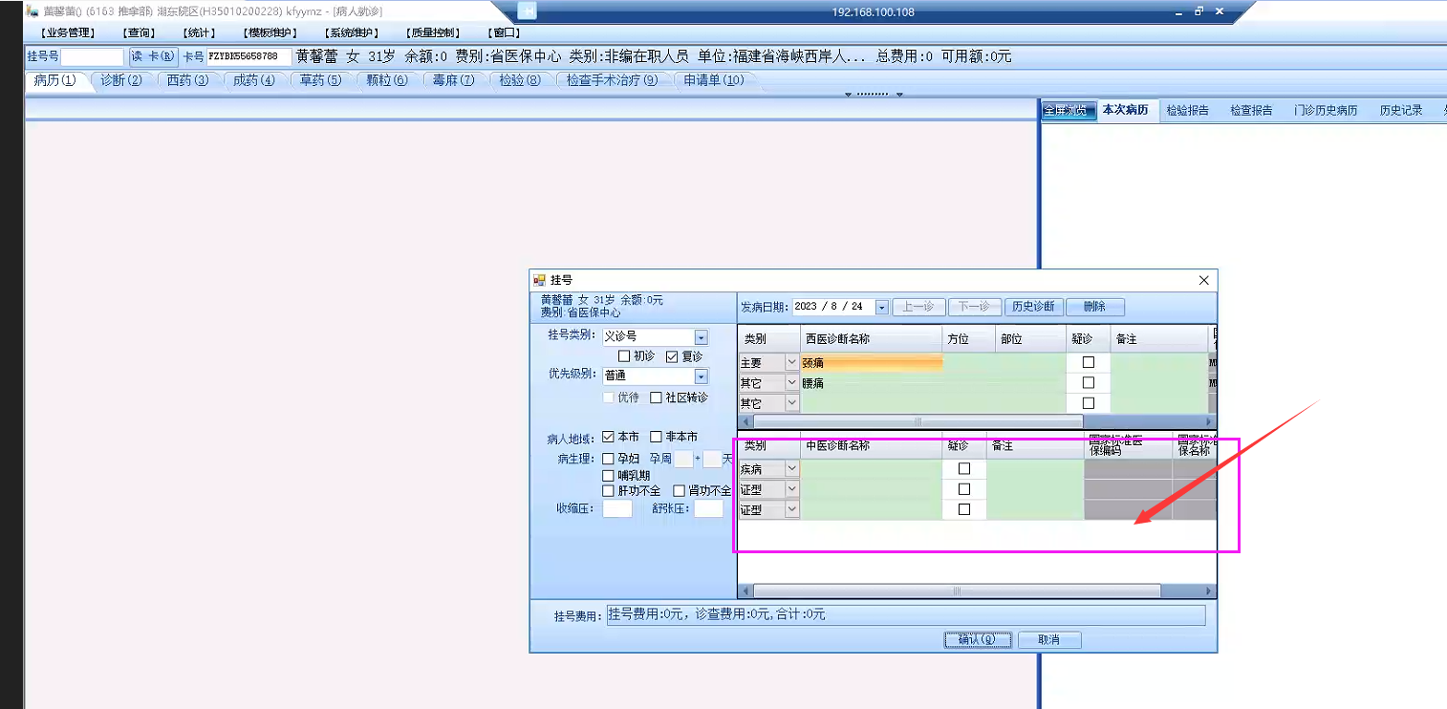This screenshot has width=1447, height=709.
Task: Click the 挂号号 input field
Action: [93, 56]
